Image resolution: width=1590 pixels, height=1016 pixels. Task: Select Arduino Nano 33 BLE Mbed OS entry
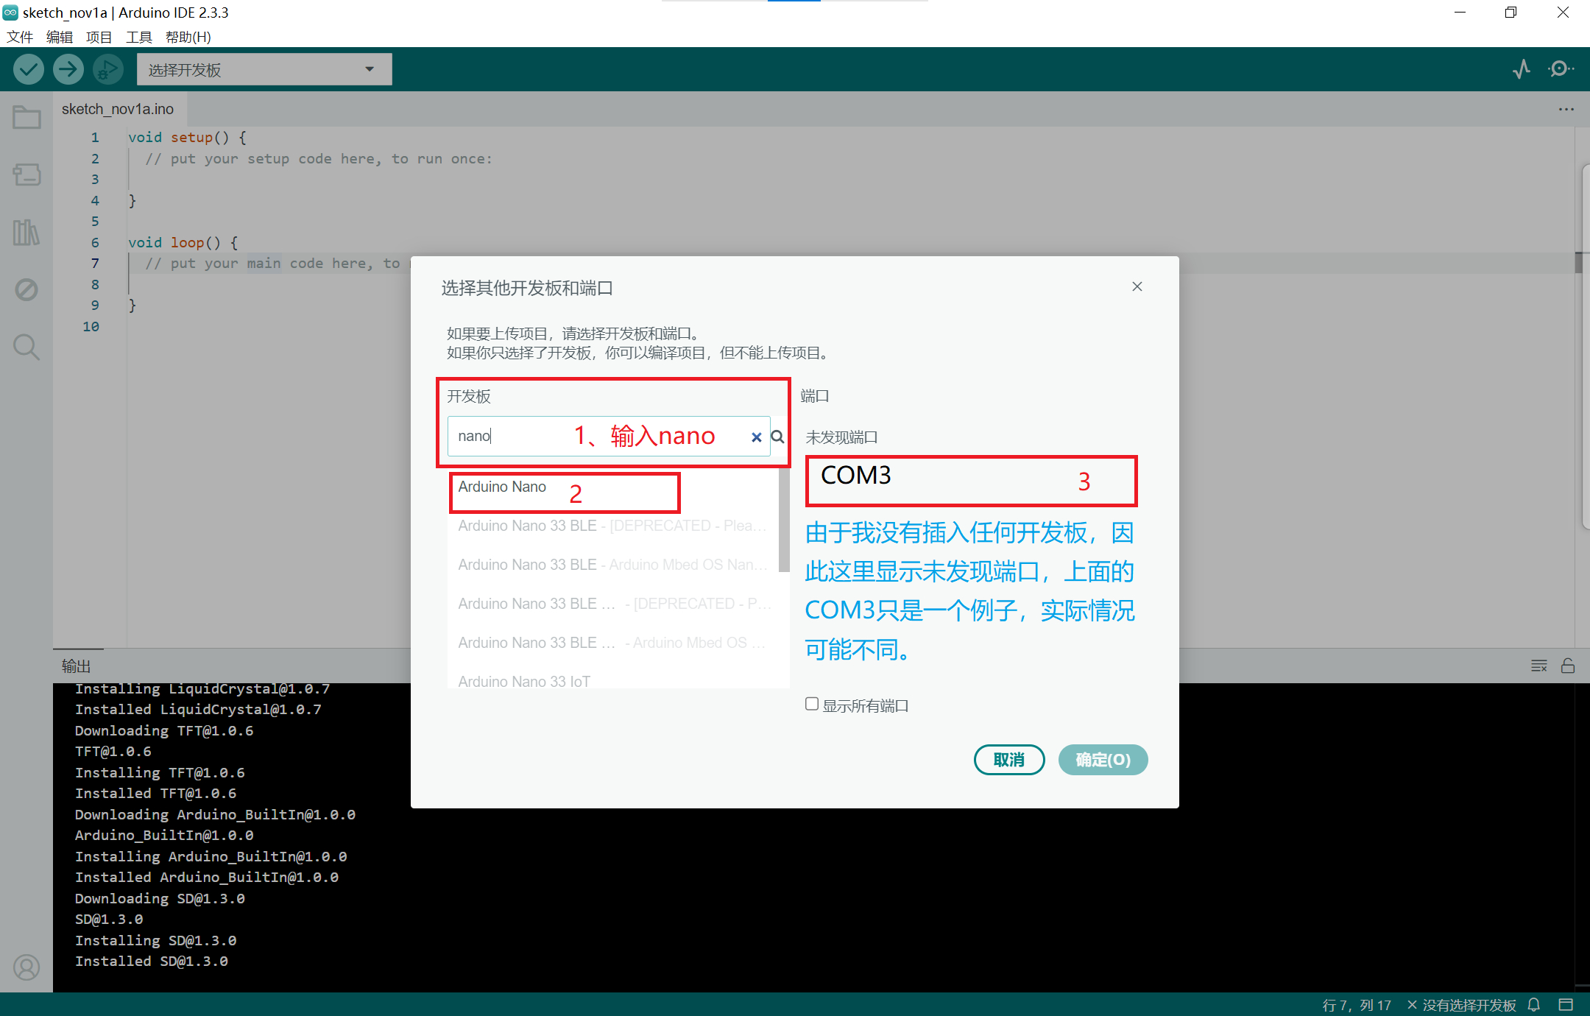[x=612, y=565]
